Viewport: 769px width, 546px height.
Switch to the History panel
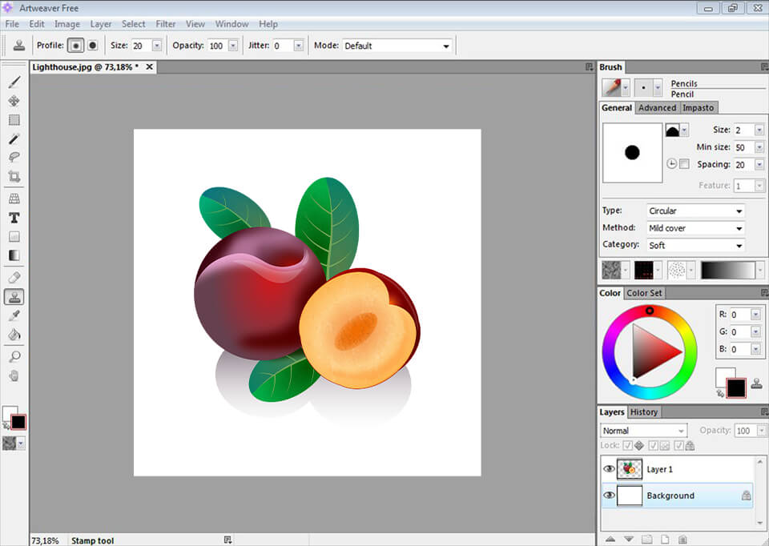(644, 412)
